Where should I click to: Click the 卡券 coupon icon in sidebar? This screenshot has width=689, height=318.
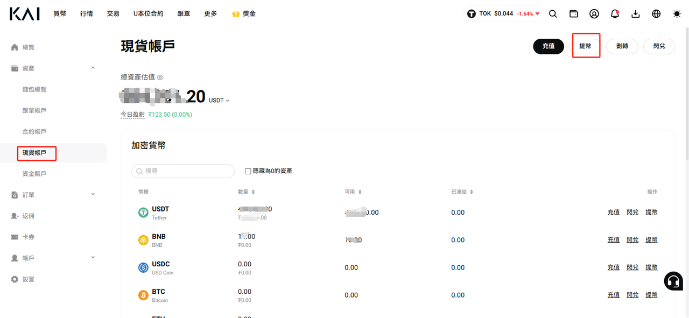point(15,237)
